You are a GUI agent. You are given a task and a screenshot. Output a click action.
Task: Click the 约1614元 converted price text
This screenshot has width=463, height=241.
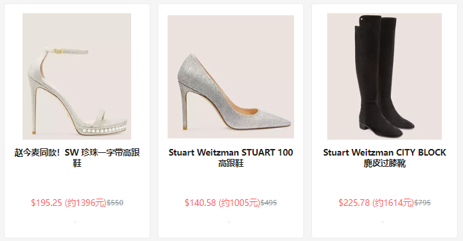coord(393,203)
